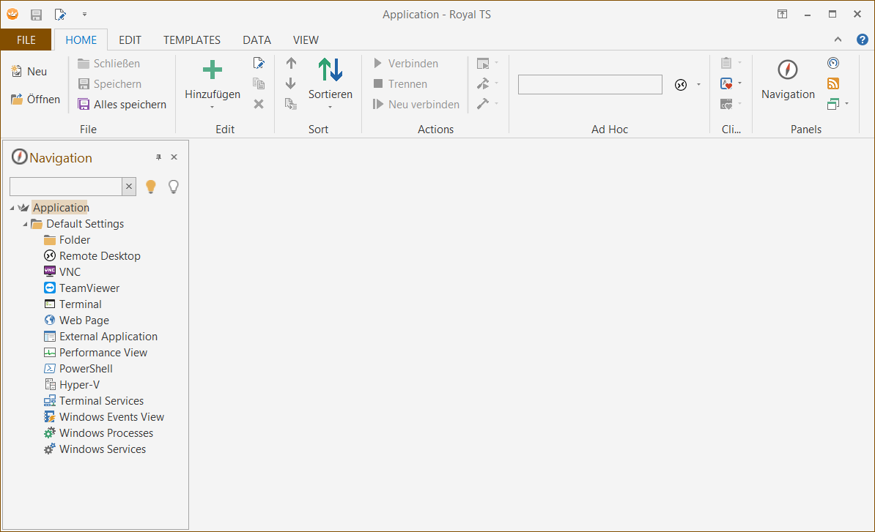
Task: Close the Navigation panel
Action: (x=174, y=157)
